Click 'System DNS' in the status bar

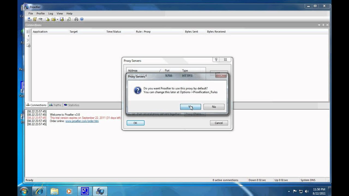[308, 180]
